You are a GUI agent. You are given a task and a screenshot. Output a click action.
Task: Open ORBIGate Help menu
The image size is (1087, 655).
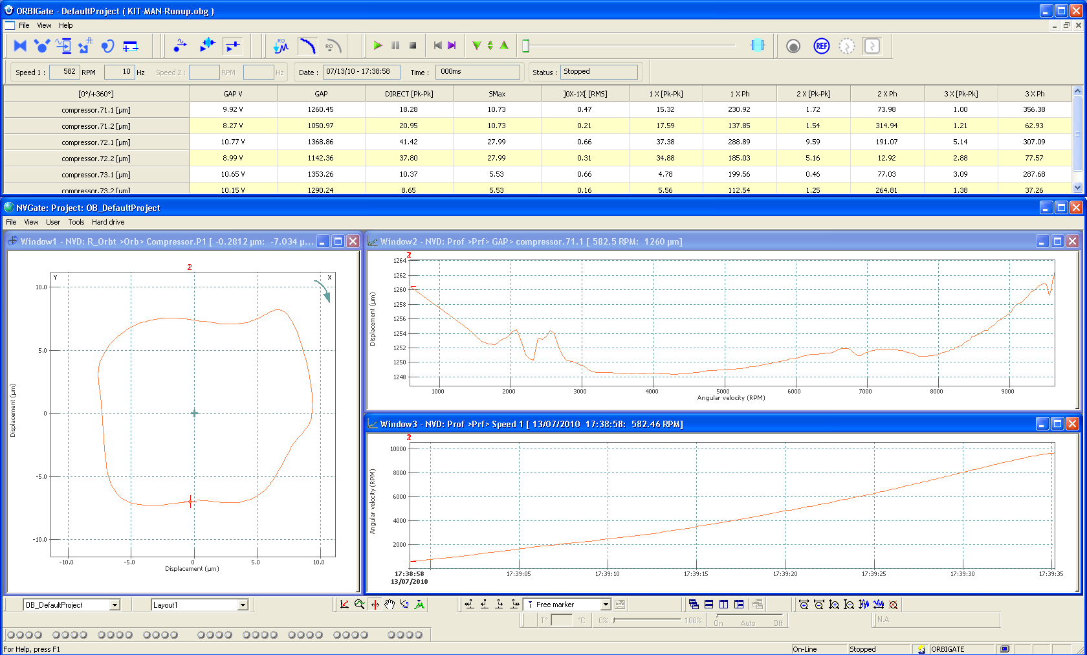click(66, 25)
